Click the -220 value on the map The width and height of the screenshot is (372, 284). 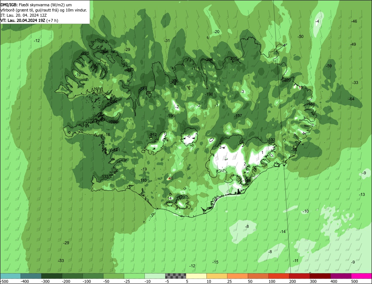pos(286,80)
